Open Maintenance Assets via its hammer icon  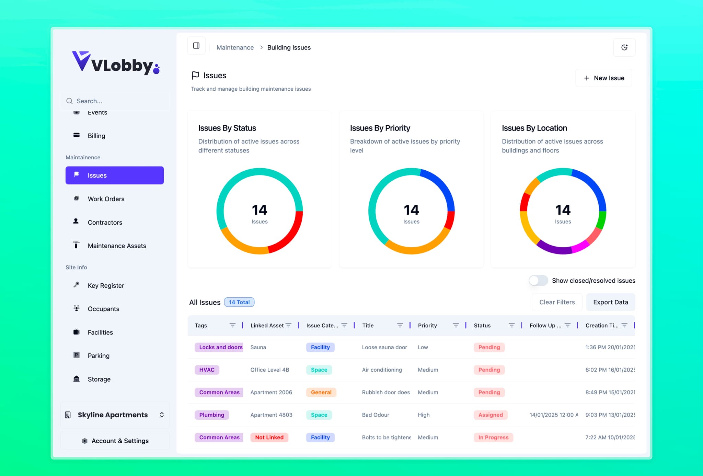coord(76,245)
